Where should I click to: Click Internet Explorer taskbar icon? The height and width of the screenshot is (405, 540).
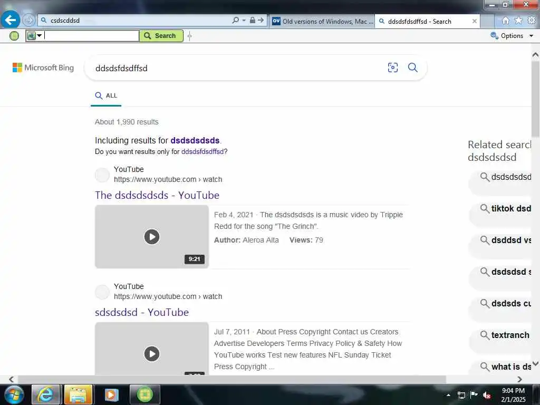pyautogui.click(x=45, y=394)
